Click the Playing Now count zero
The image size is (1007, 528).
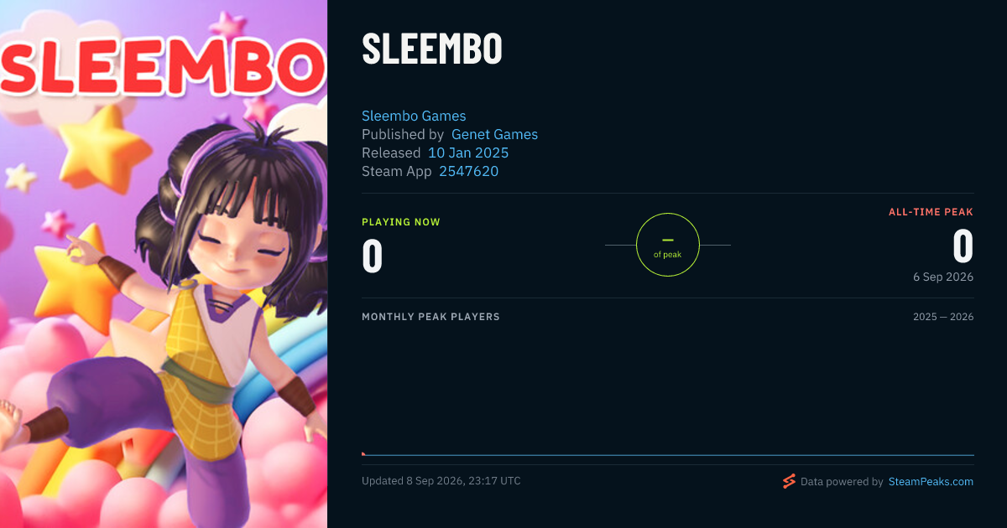373,256
